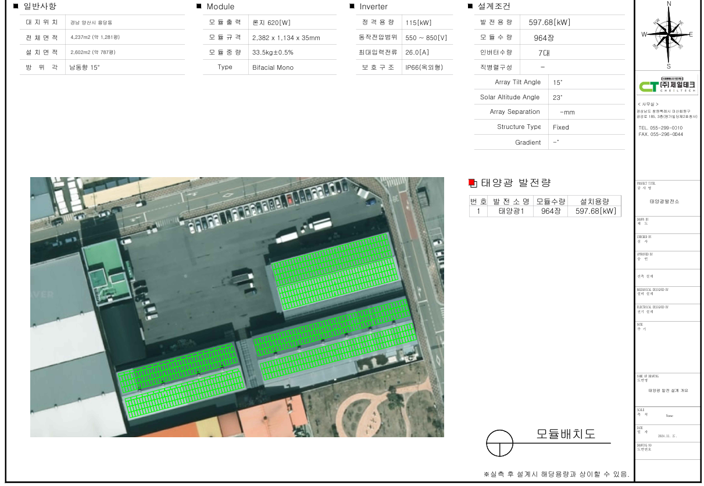Click the TEL. 055-299-0310 phone number
This screenshot has height=486, width=704.
pyautogui.click(x=660, y=128)
